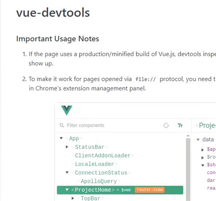The height and width of the screenshot is (201, 216).
Task: Collapse the App tree node arrow
Action: [x=61, y=138]
